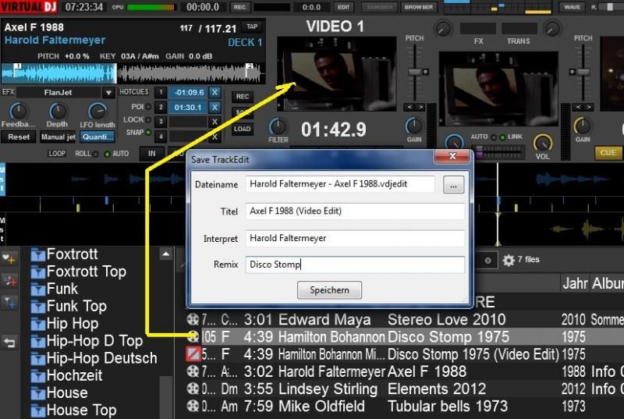
Task: Toggle the SNAP indicator
Action: (148, 133)
